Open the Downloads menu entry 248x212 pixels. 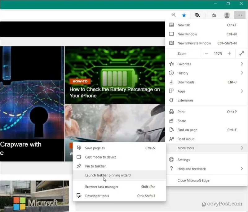(x=206, y=82)
